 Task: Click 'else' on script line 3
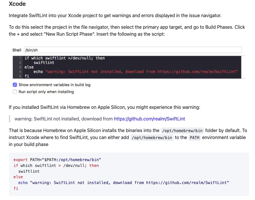pyautogui.click(x=29, y=67)
